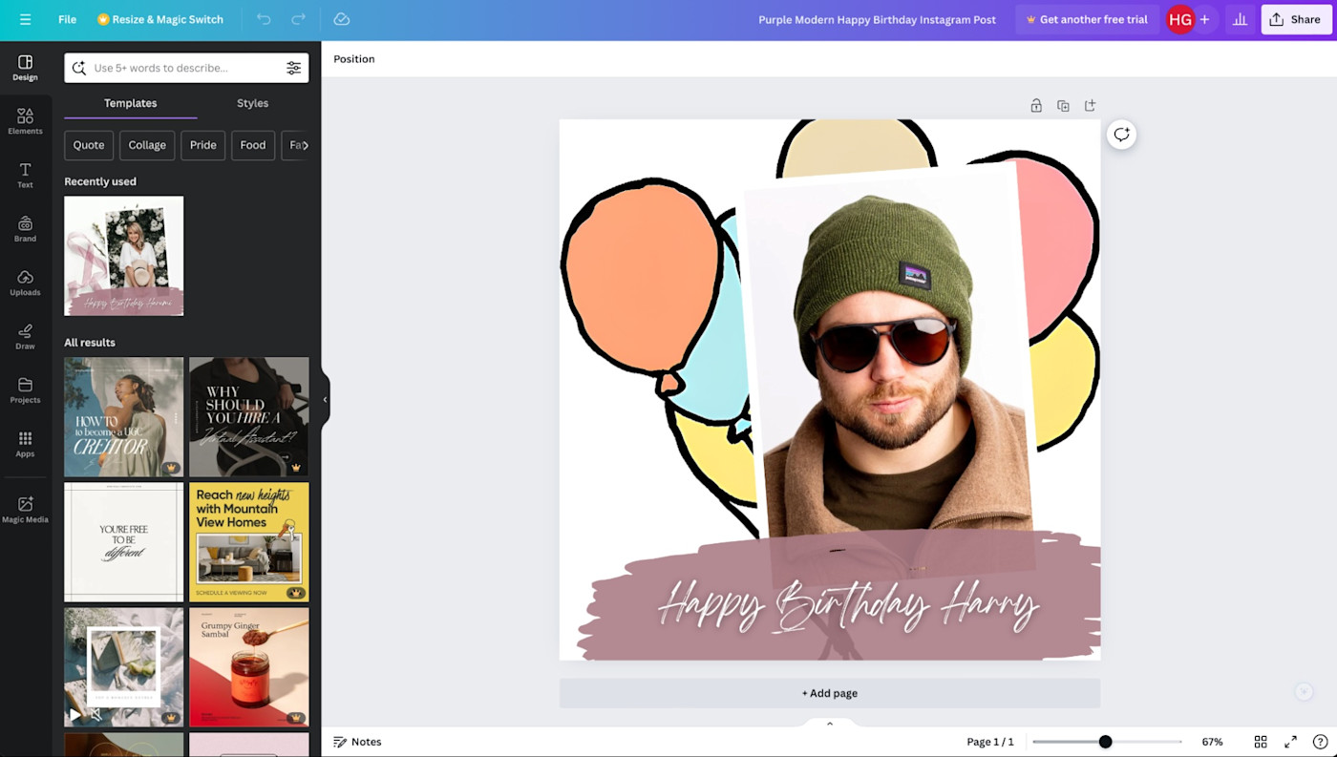
Task: Open the HG account avatar
Action: click(1180, 19)
